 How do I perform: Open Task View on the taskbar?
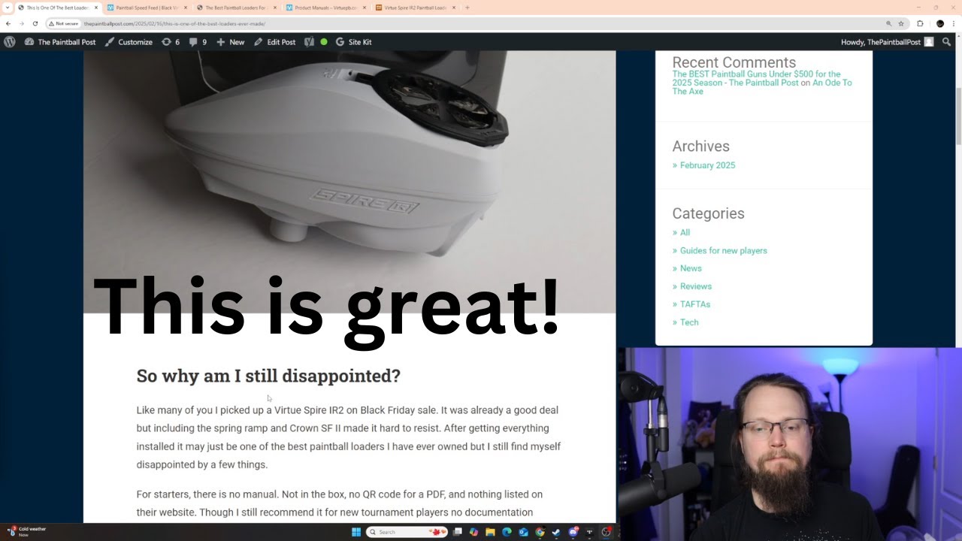tap(458, 532)
